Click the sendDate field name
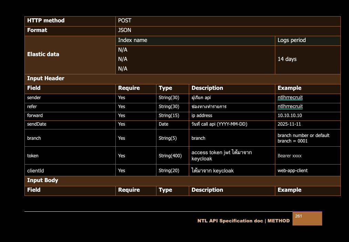The height and width of the screenshot is (242, 349). pyautogui.click(x=37, y=124)
